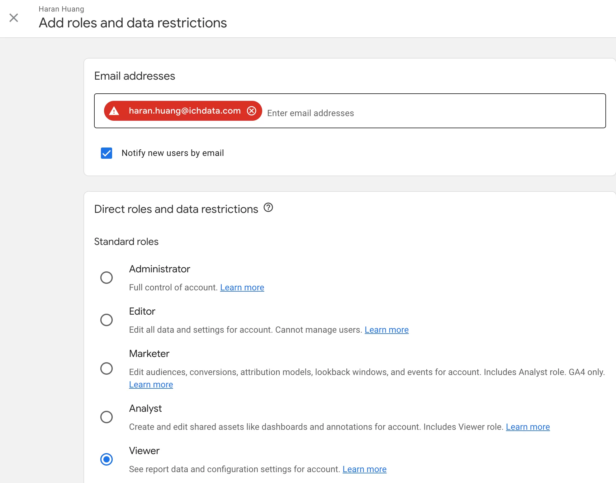Select the Editor role
Screen dimensions: 616x483
(x=107, y=320)
